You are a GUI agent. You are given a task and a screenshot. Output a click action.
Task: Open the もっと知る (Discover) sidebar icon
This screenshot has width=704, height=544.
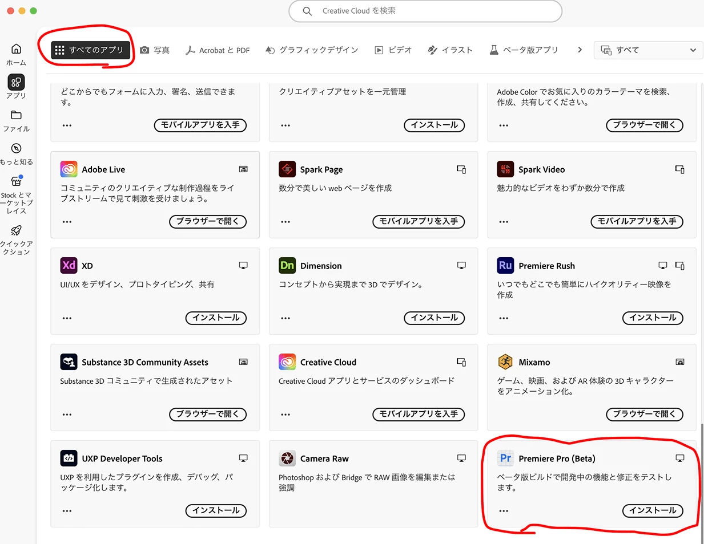(x=16, y=148)
